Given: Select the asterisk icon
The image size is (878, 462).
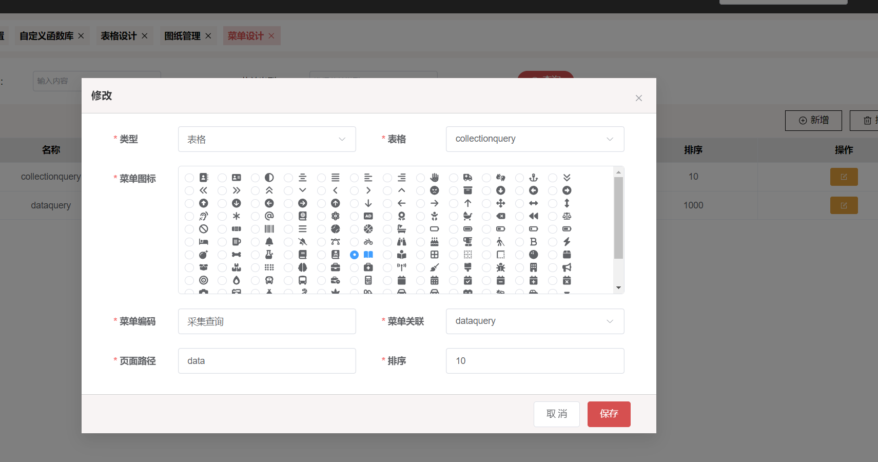Looking at the screenshot, I should click(x=237, y=216).
